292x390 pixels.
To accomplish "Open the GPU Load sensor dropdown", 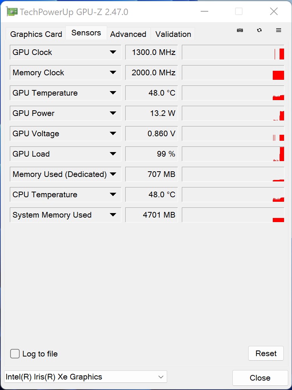I will pos(113,154).
